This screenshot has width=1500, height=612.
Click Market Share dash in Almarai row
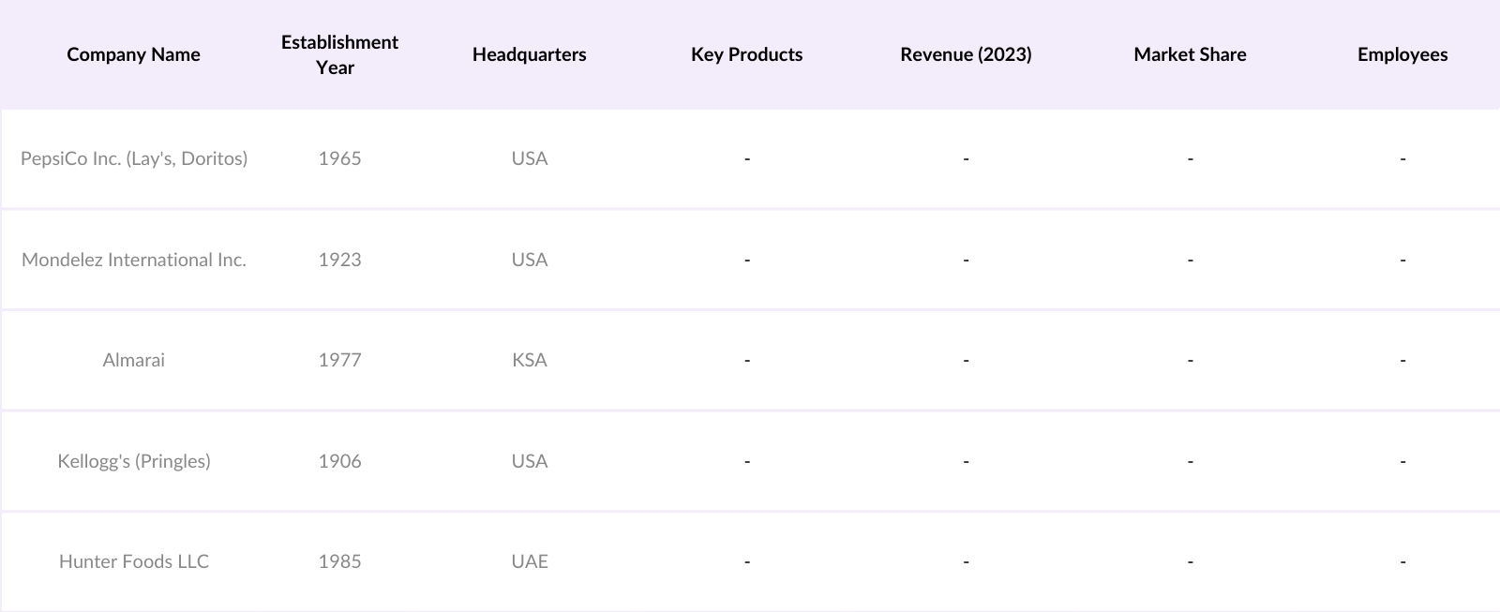pos(1191,361)
